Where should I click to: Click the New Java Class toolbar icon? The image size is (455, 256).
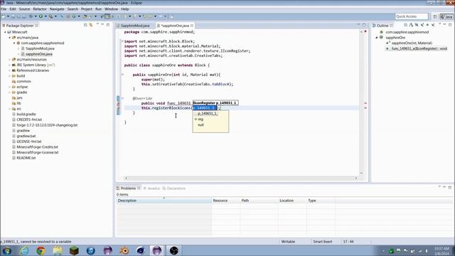coord(74,16)
